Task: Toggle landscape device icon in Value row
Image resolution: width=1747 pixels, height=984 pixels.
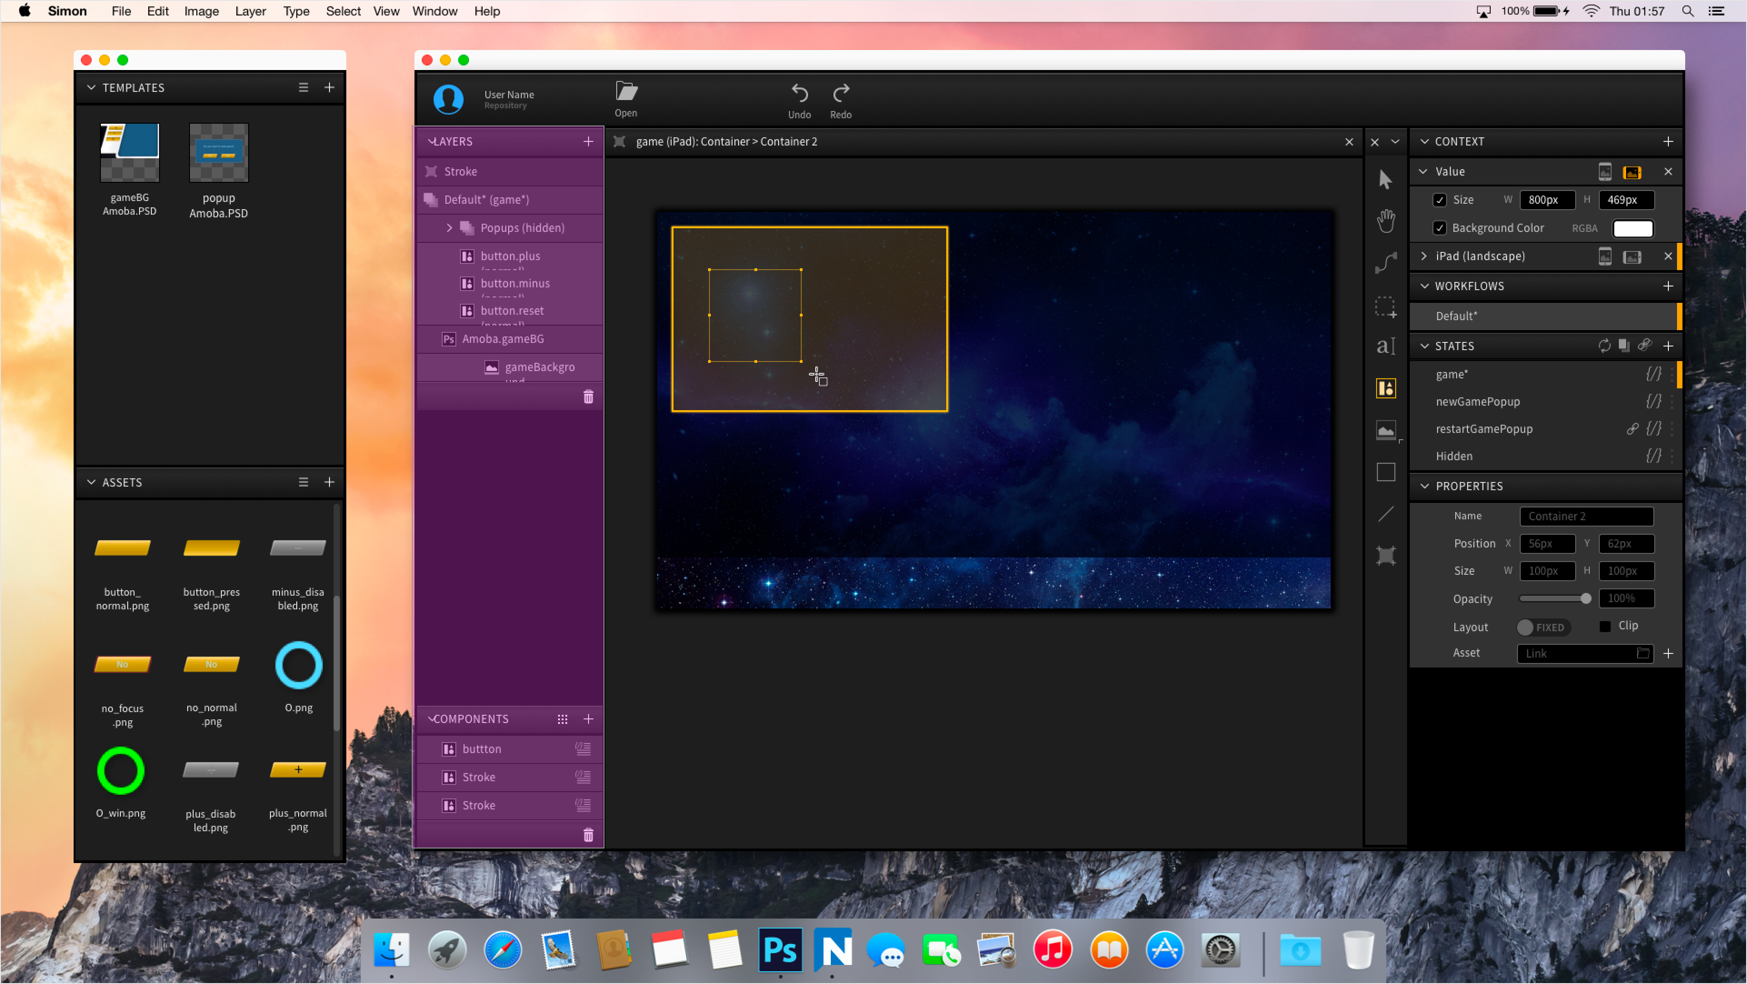Action: (1632, 172)
